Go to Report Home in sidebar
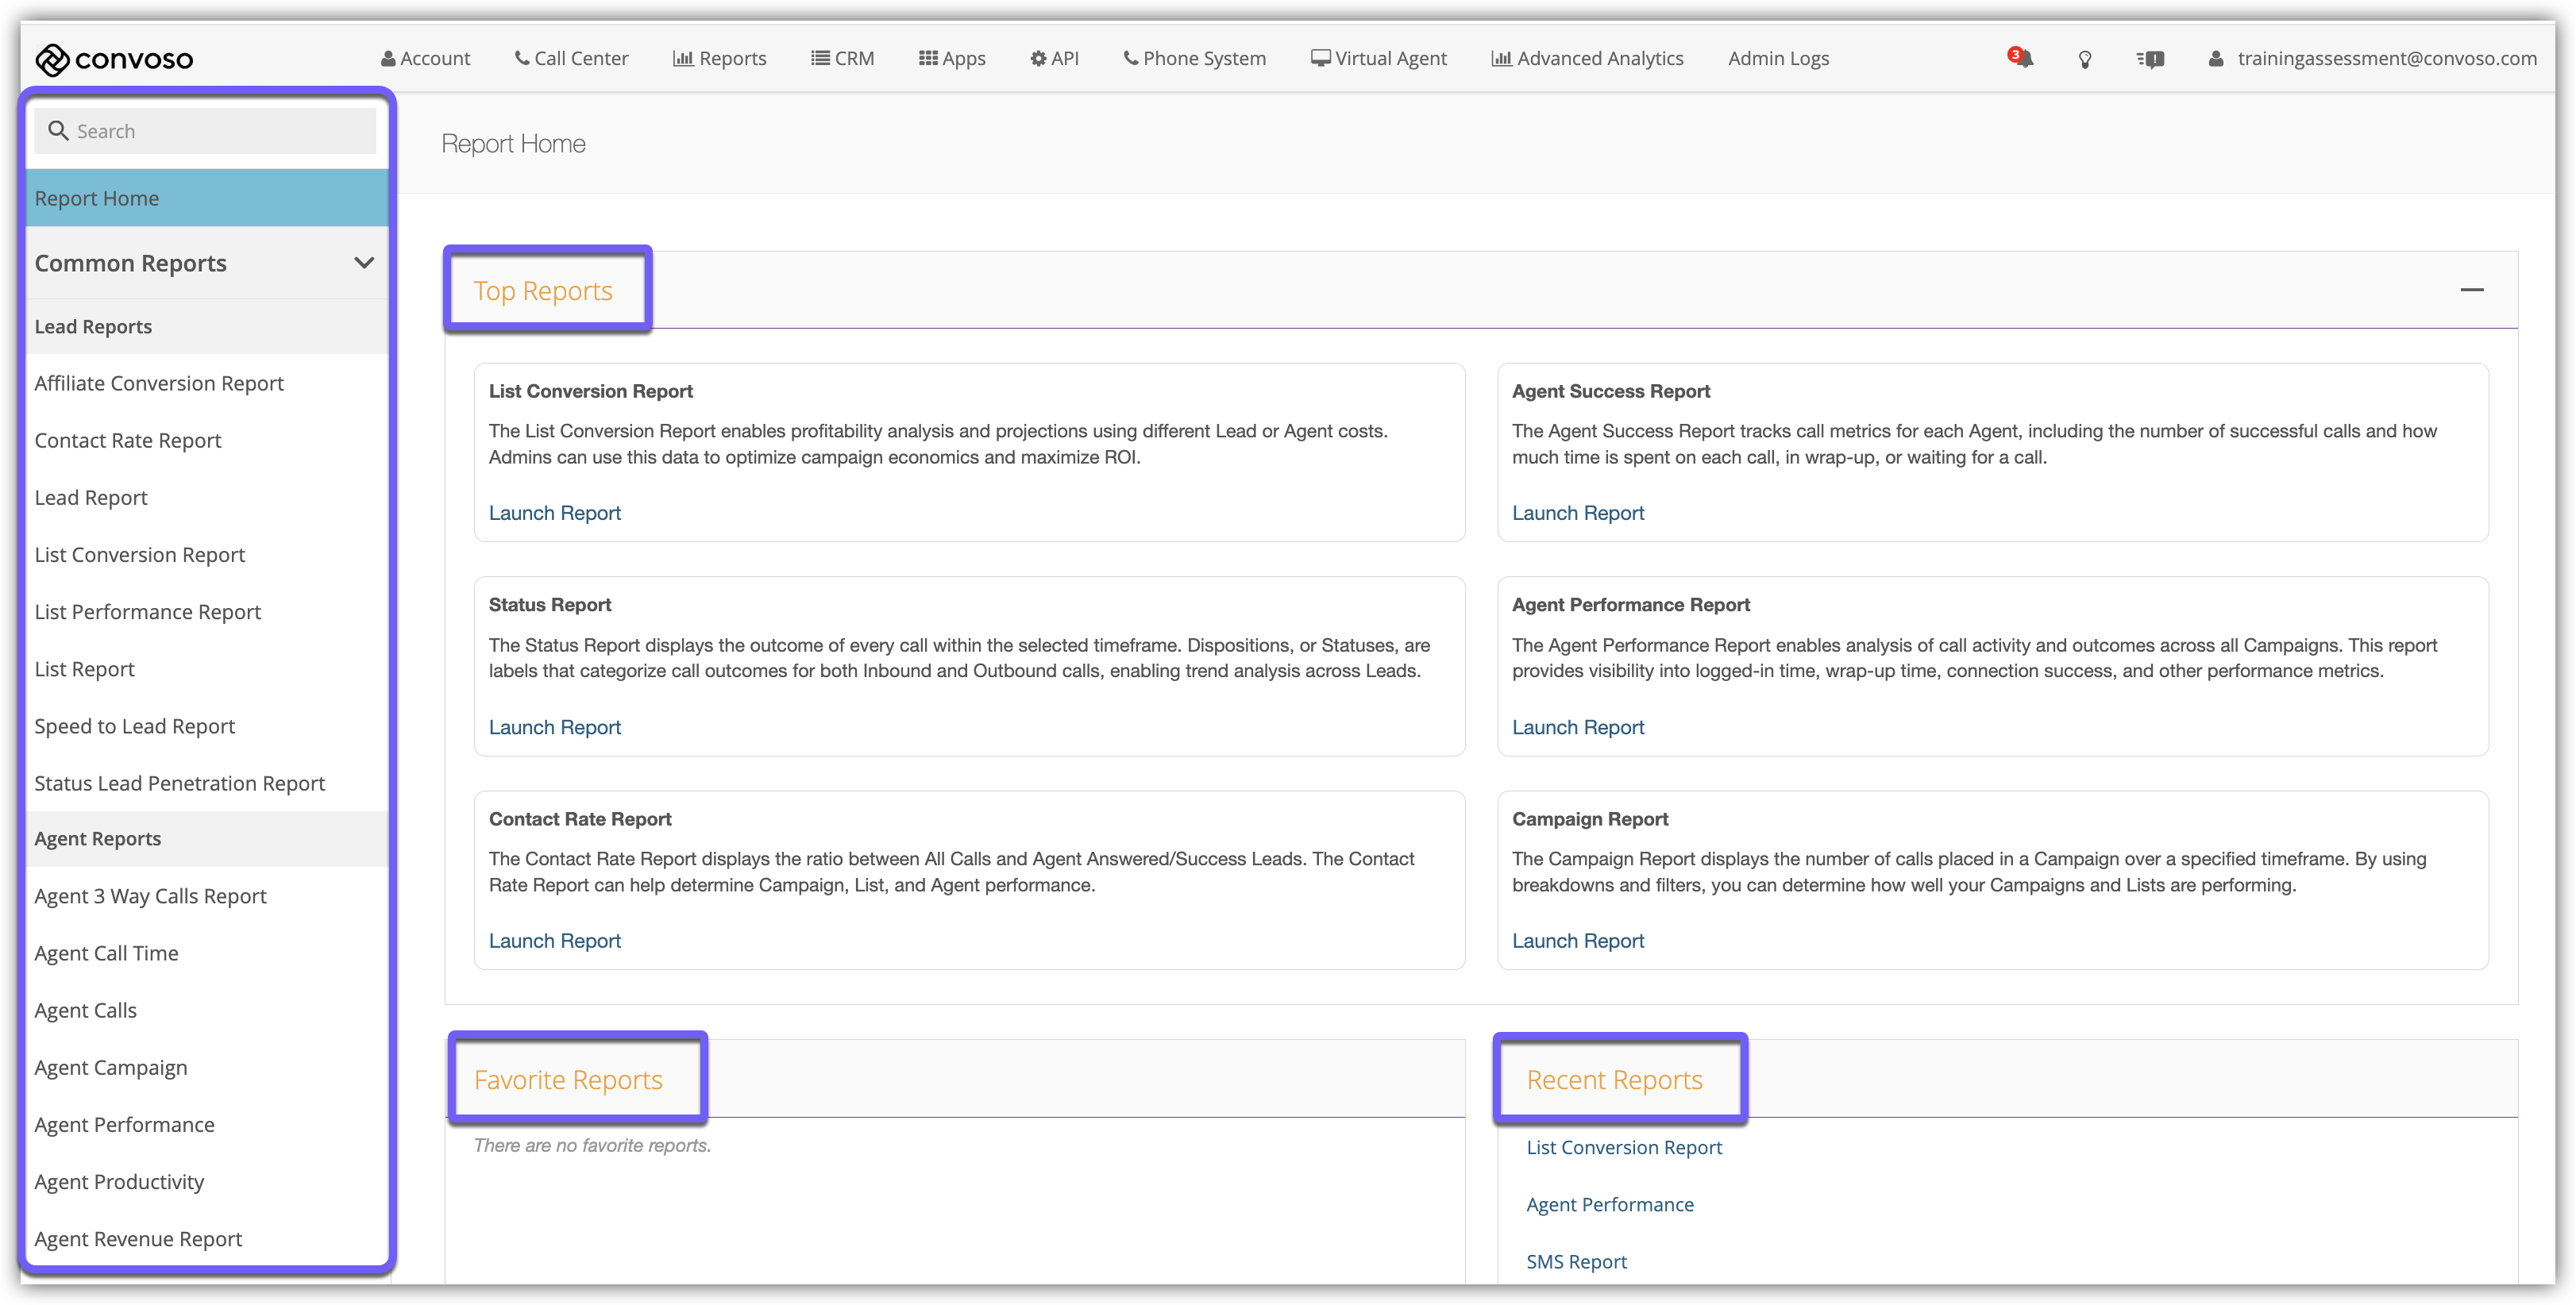Viewport: 2576px width, 1305px height. 96,198
